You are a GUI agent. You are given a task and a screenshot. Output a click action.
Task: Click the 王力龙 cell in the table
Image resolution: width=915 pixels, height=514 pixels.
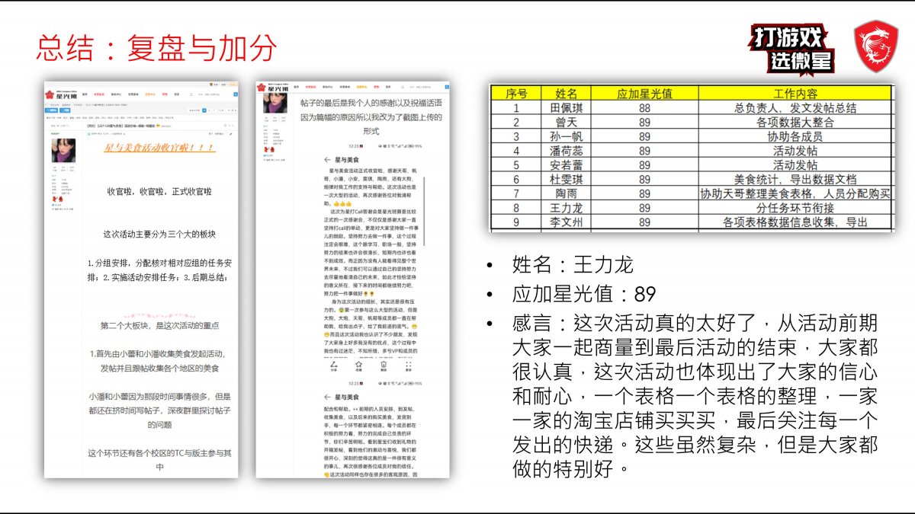[567, 208]
